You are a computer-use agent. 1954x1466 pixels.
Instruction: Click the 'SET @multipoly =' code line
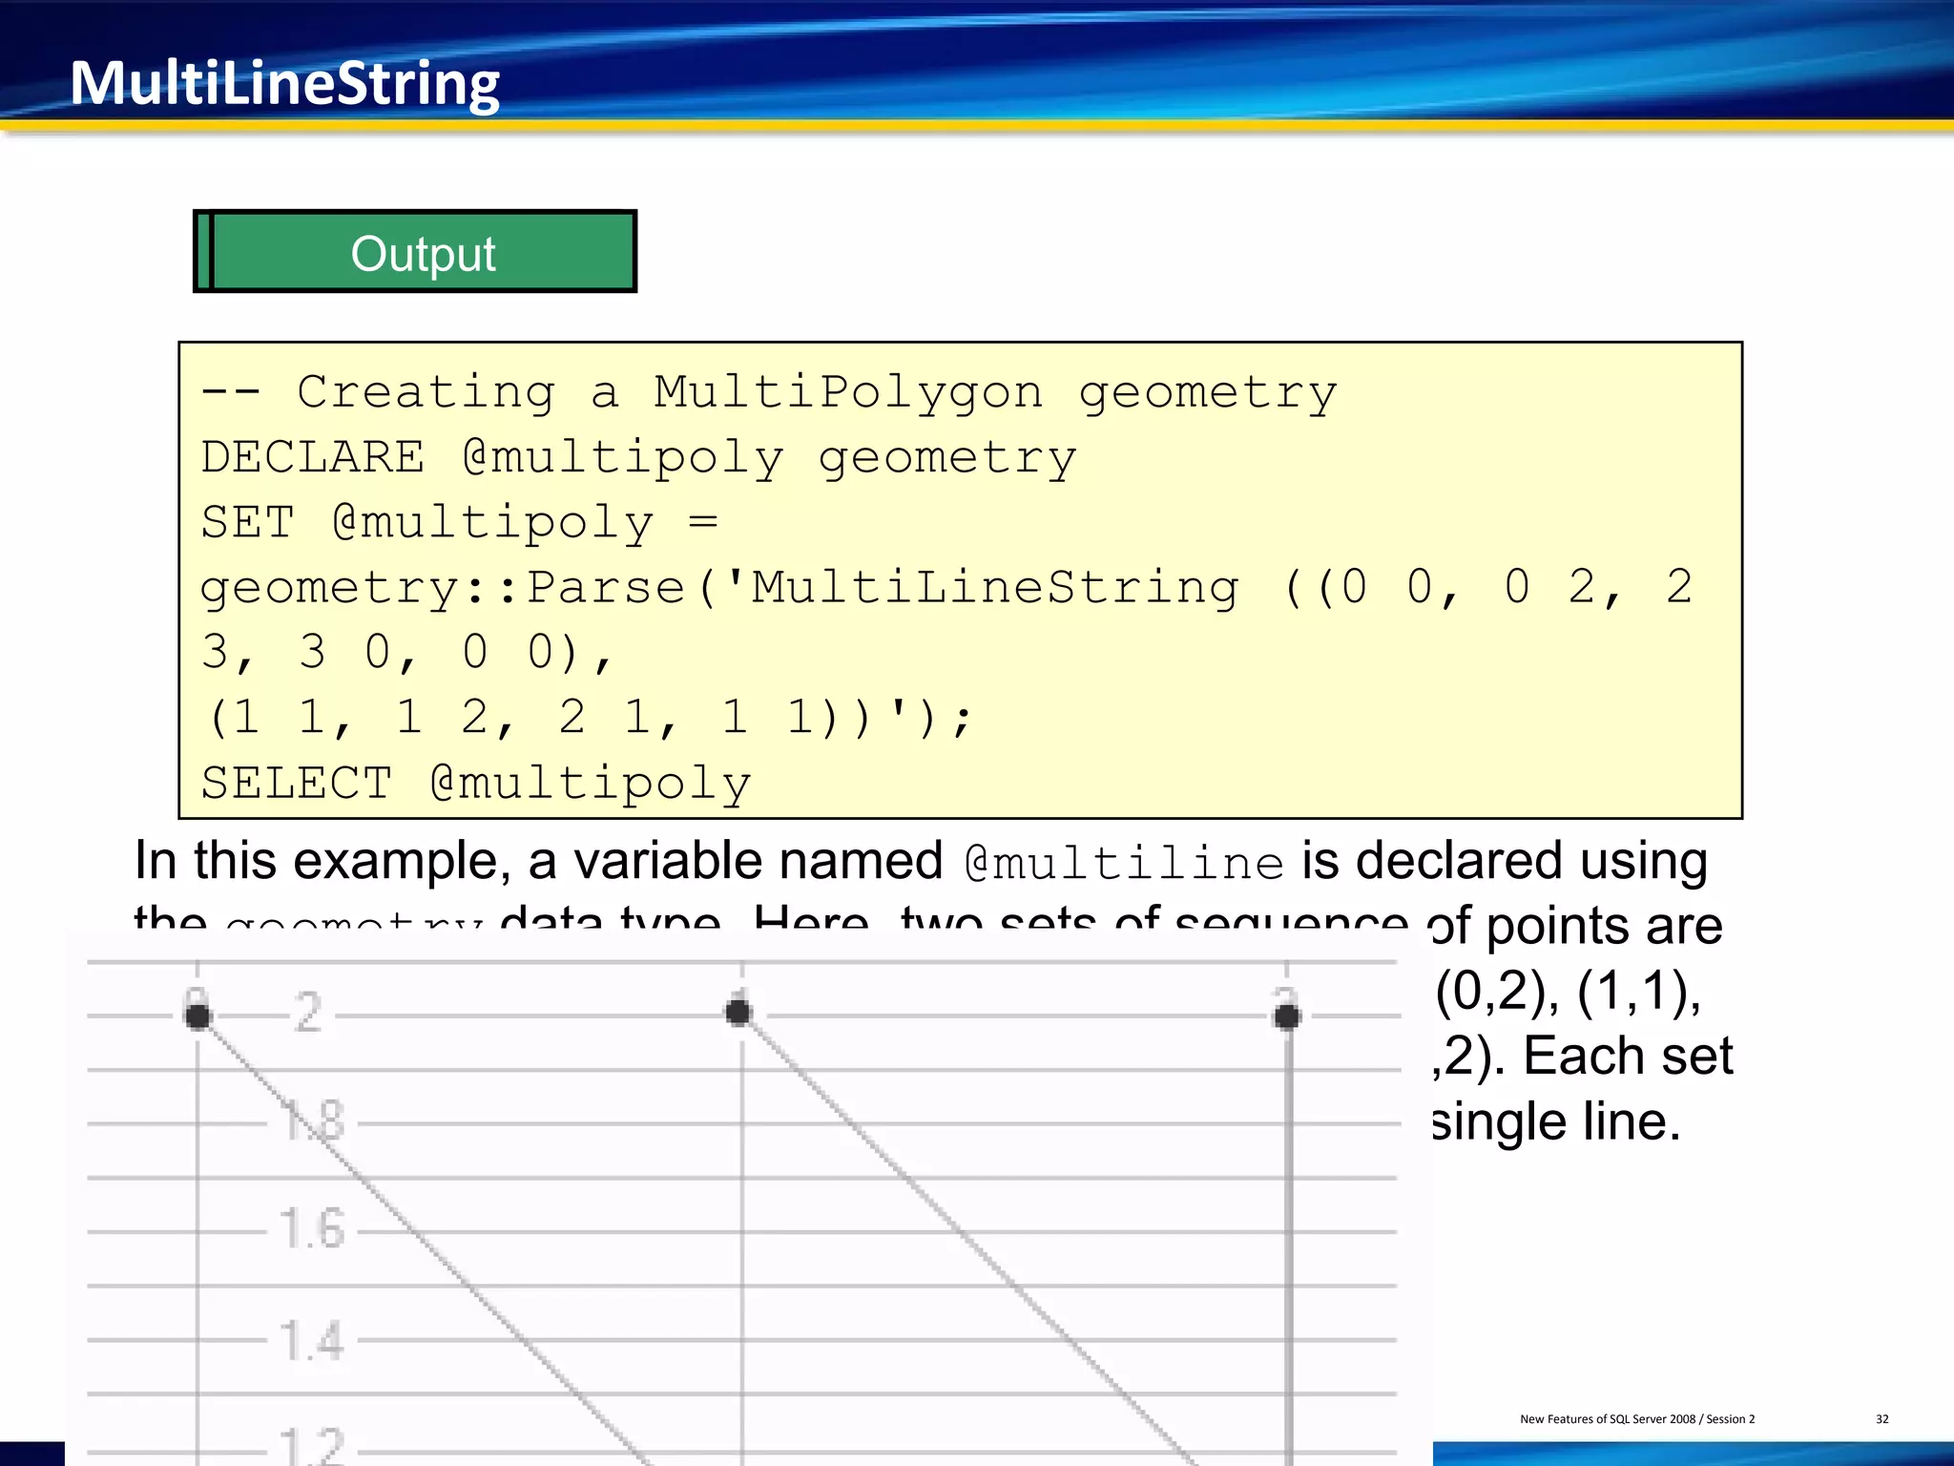pos(459,522)
